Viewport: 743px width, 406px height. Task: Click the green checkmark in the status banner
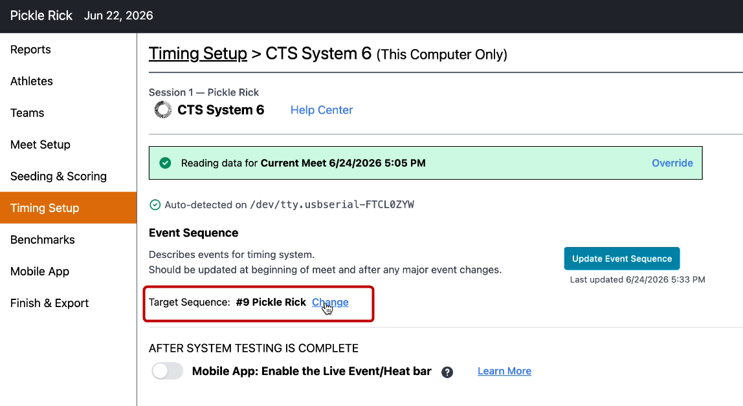point(166,164)
